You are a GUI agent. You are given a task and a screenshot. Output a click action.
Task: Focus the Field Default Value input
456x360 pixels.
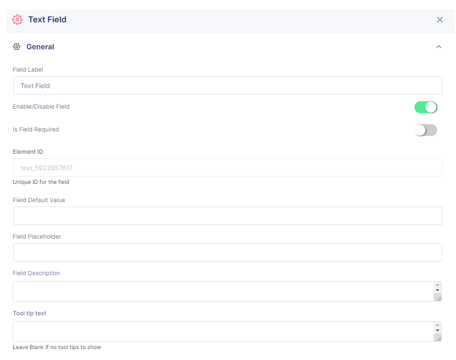228,216
